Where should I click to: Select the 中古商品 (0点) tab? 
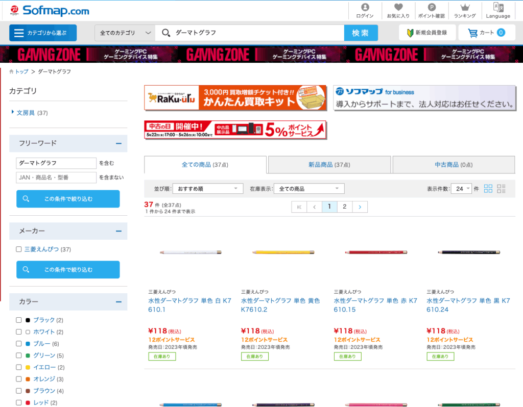pyautogui.click(x=454, y=165)
